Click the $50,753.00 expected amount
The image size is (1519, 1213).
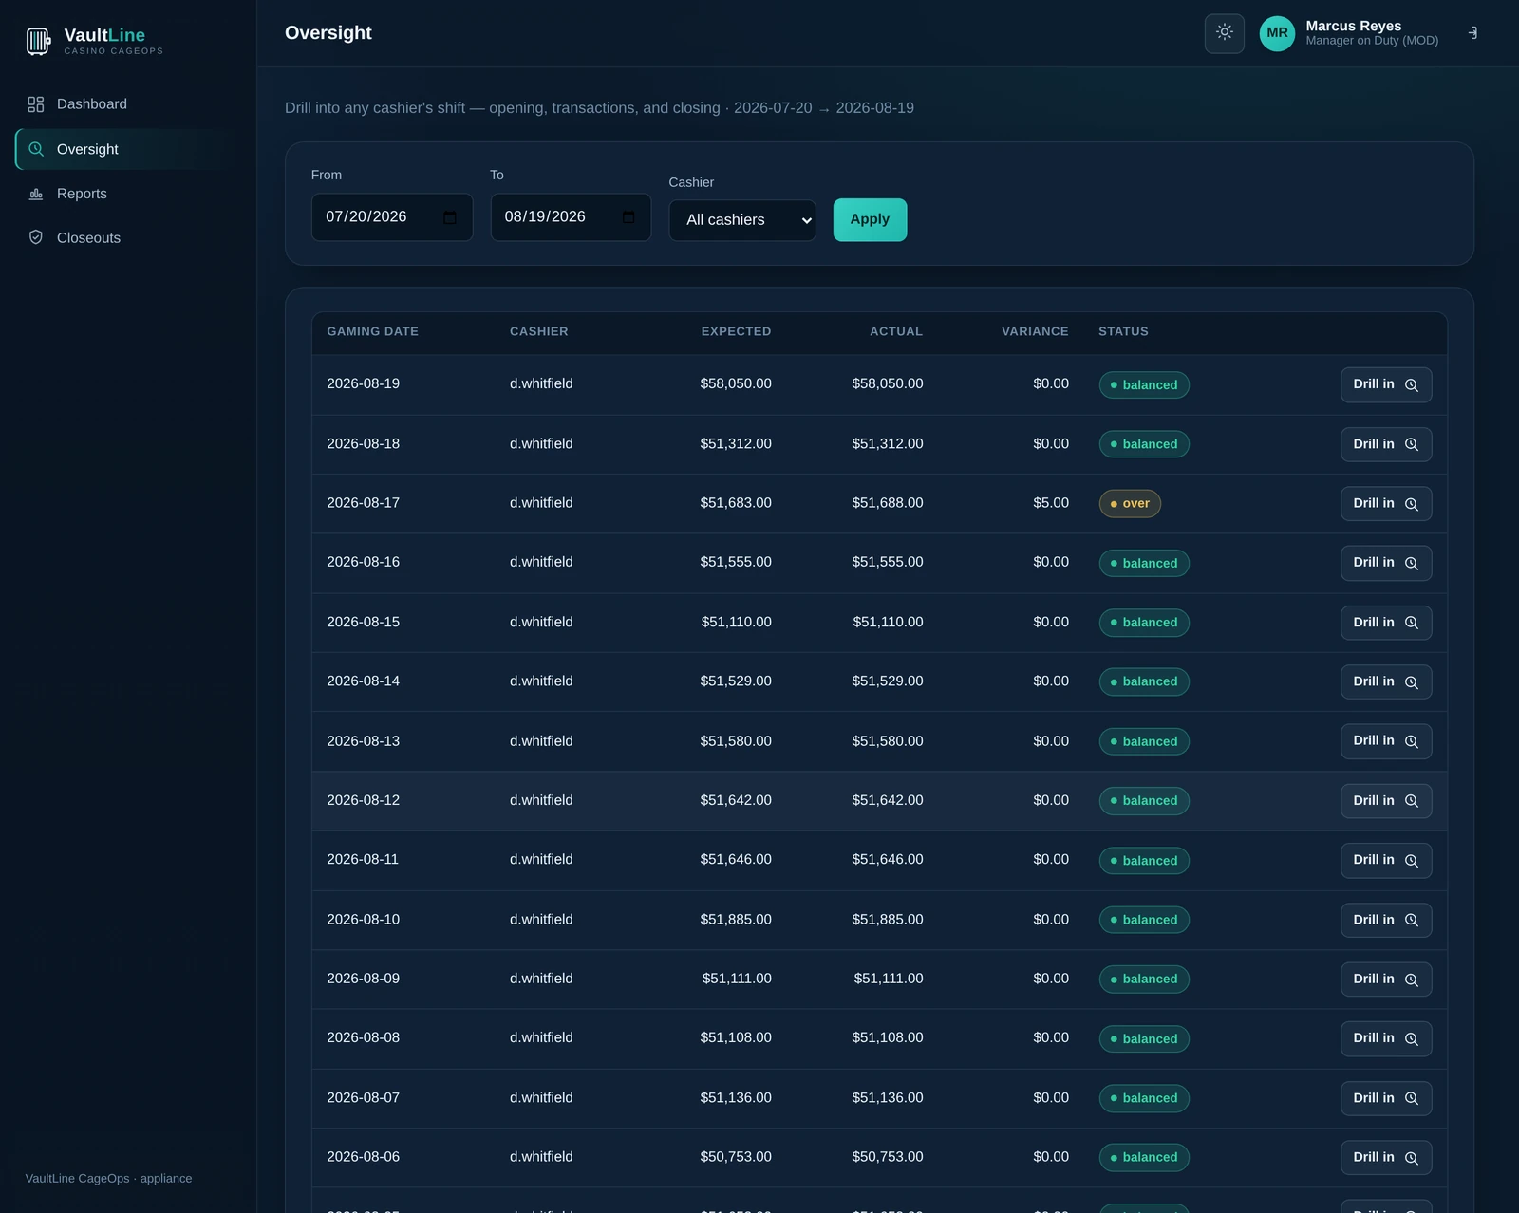(736, 1157)
